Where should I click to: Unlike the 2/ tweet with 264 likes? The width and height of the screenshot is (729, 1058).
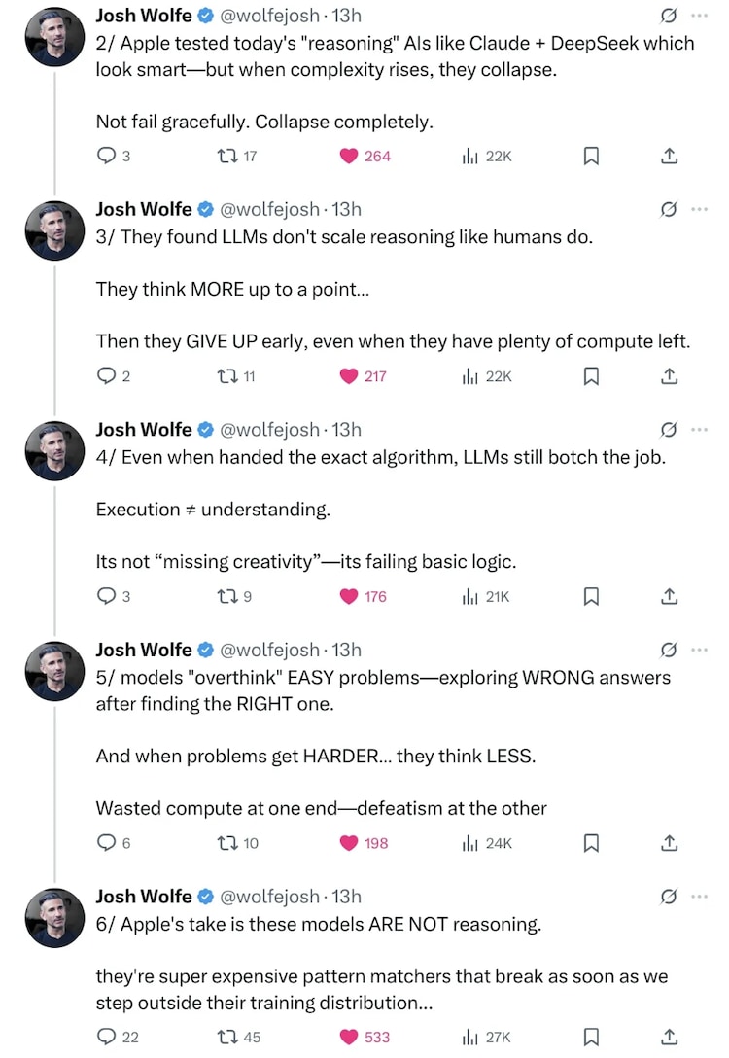click(x=349, y=156)
